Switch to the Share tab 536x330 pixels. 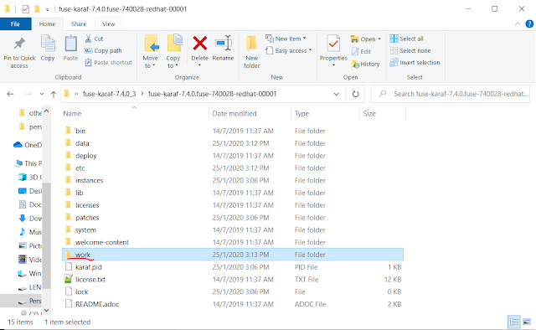[x=79, y=24]
